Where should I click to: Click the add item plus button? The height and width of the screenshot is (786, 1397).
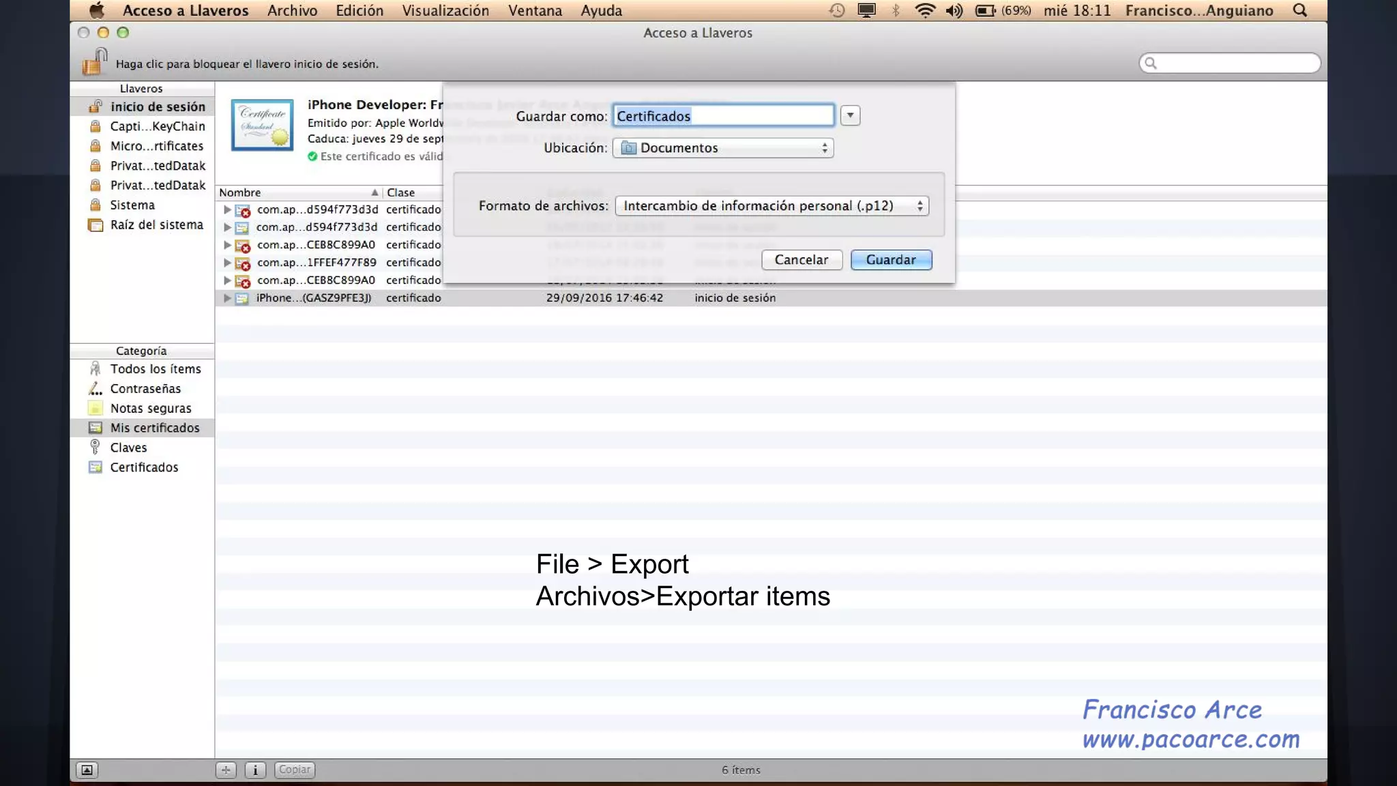tap(226, 770)
